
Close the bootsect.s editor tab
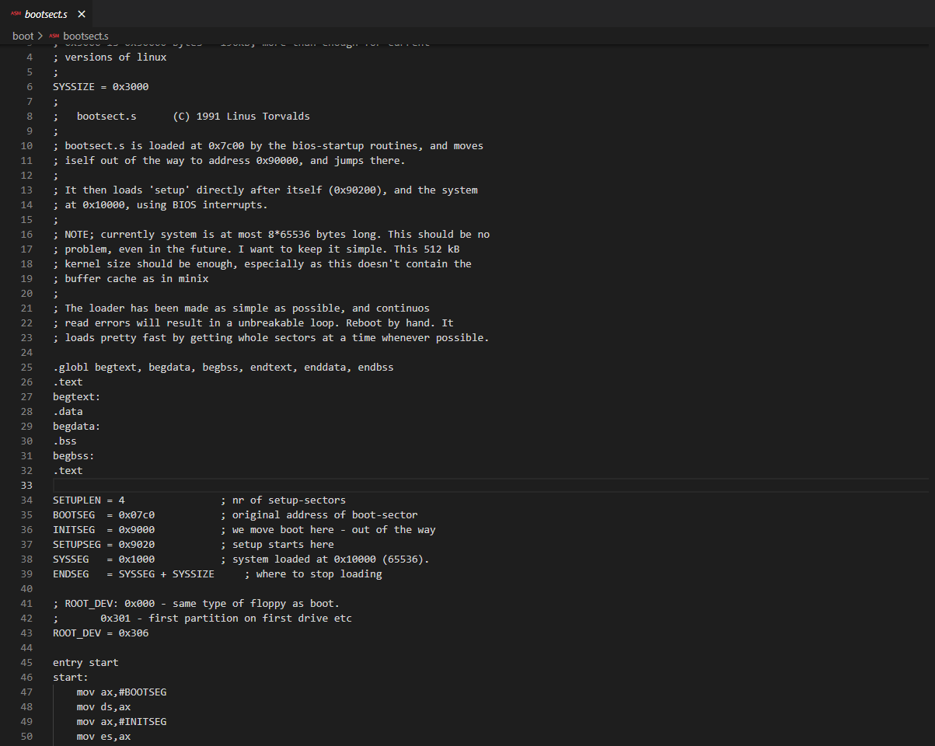coord(81,13)
